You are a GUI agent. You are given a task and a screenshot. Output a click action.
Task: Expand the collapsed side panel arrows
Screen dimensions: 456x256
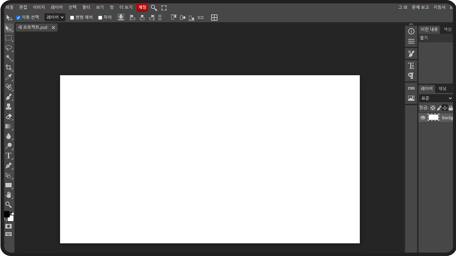411,24
